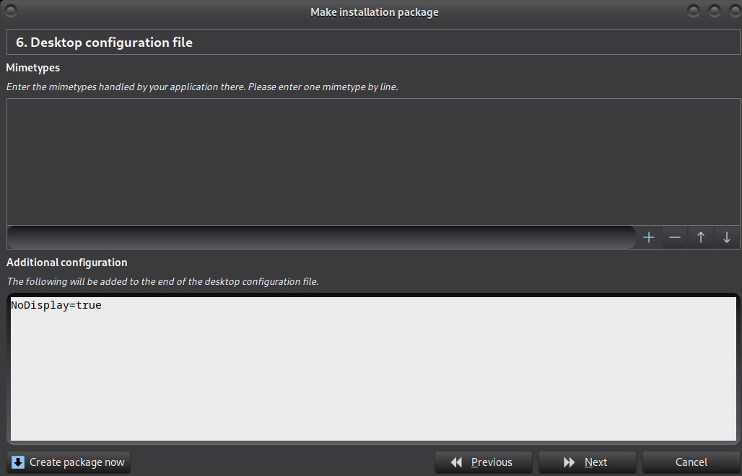Click inside the empty mimetypes list

(373, 162)
